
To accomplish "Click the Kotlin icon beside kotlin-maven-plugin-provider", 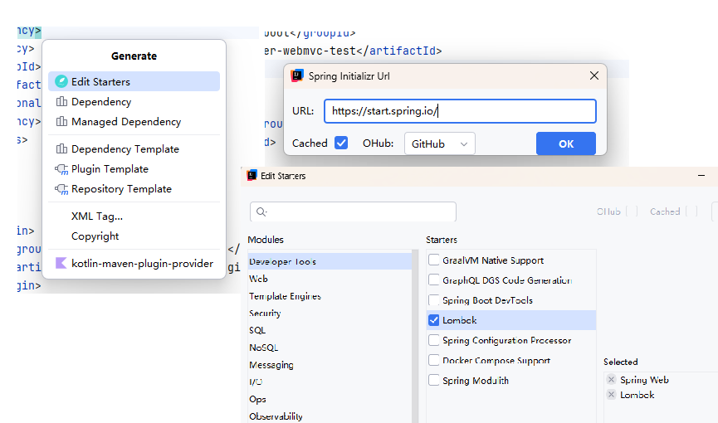I will [61, 263].
